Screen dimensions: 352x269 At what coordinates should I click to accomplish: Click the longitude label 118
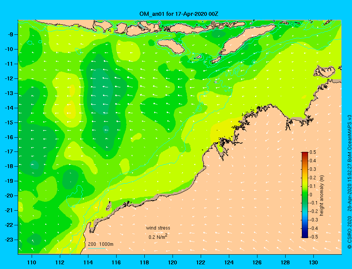point(144,262)
